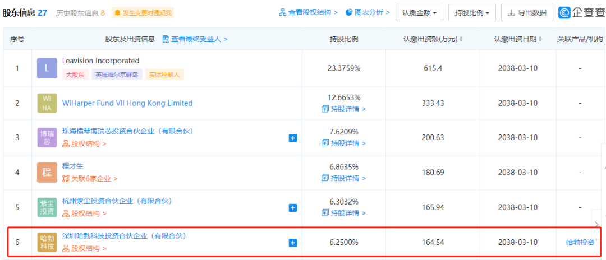Click the 哈勃科技 gold logo avatar
The height and width of the screenshot is (260, 606).
point(47,242)
